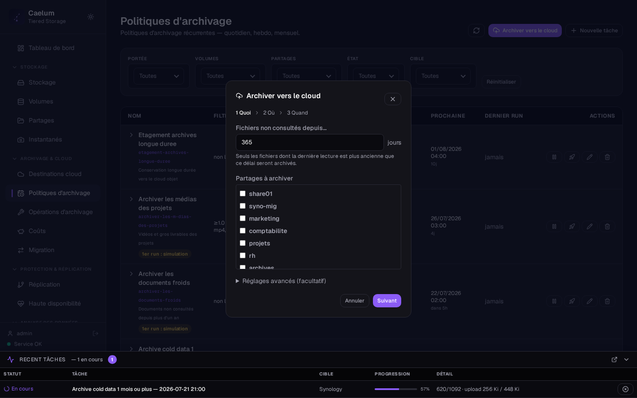
Task: Open the Partages filter dropdown
Action: tap(307, 76)
